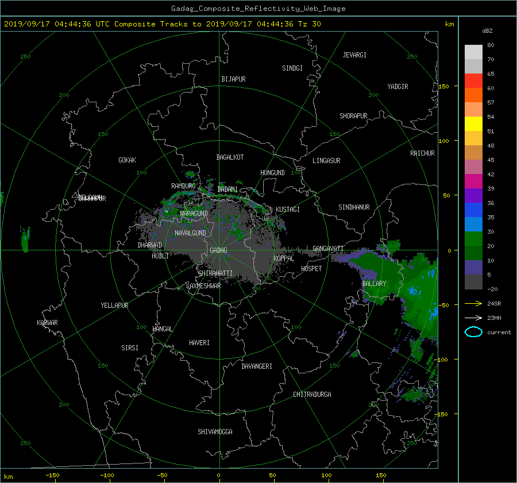Click the bright blue 35 dBZ swatch
The height and width of the screenshot is (483, 517).
(x=473, y=210)
